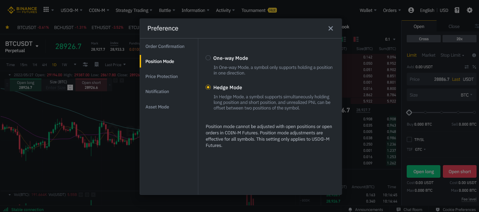Open the user account icon
This screenshot has height=212, width=479.
pyautogui.click(x=411, y=10)
